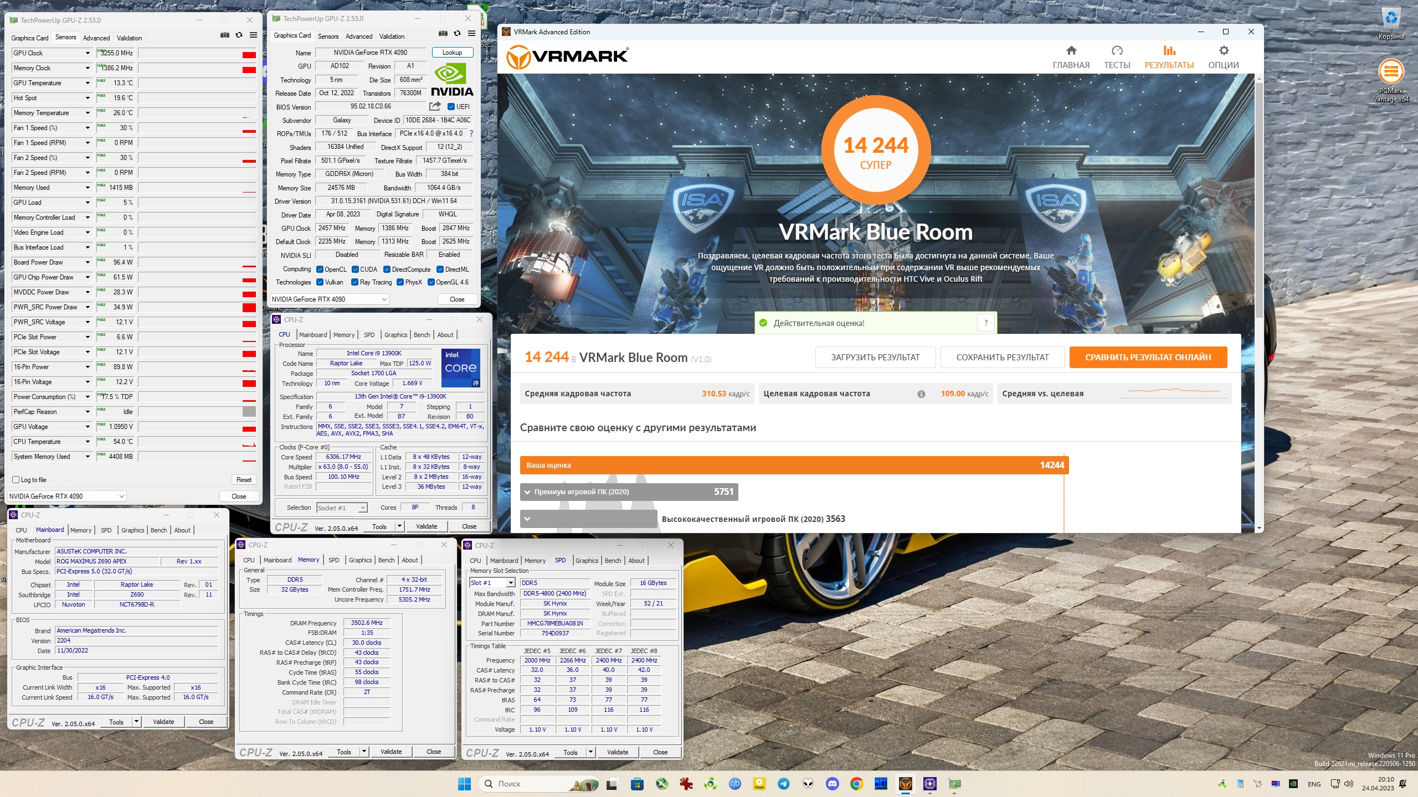Image resolution: width=1418 pixels, height=797 pixels.
Task: Click the Bus Interface question mark icon
Action: point(471,133)
